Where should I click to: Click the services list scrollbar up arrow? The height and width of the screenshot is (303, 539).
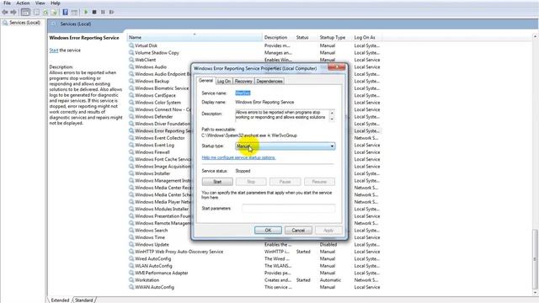coord(535,36)
